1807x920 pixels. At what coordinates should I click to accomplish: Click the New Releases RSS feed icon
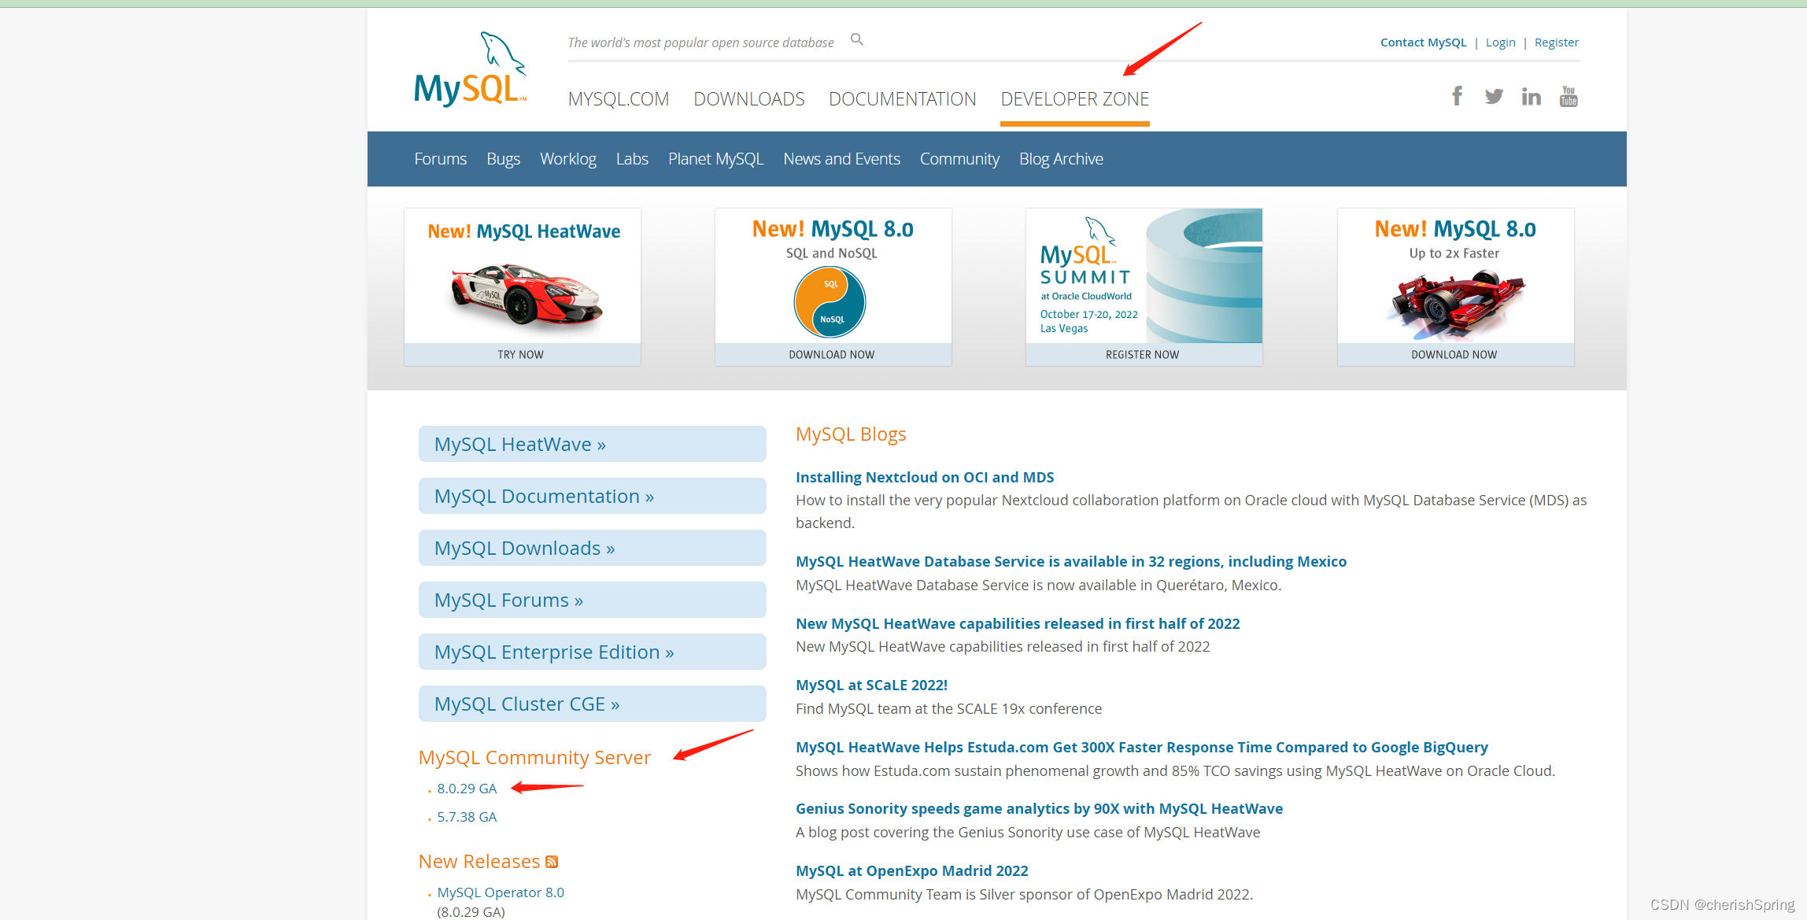[x=552, y=862]
